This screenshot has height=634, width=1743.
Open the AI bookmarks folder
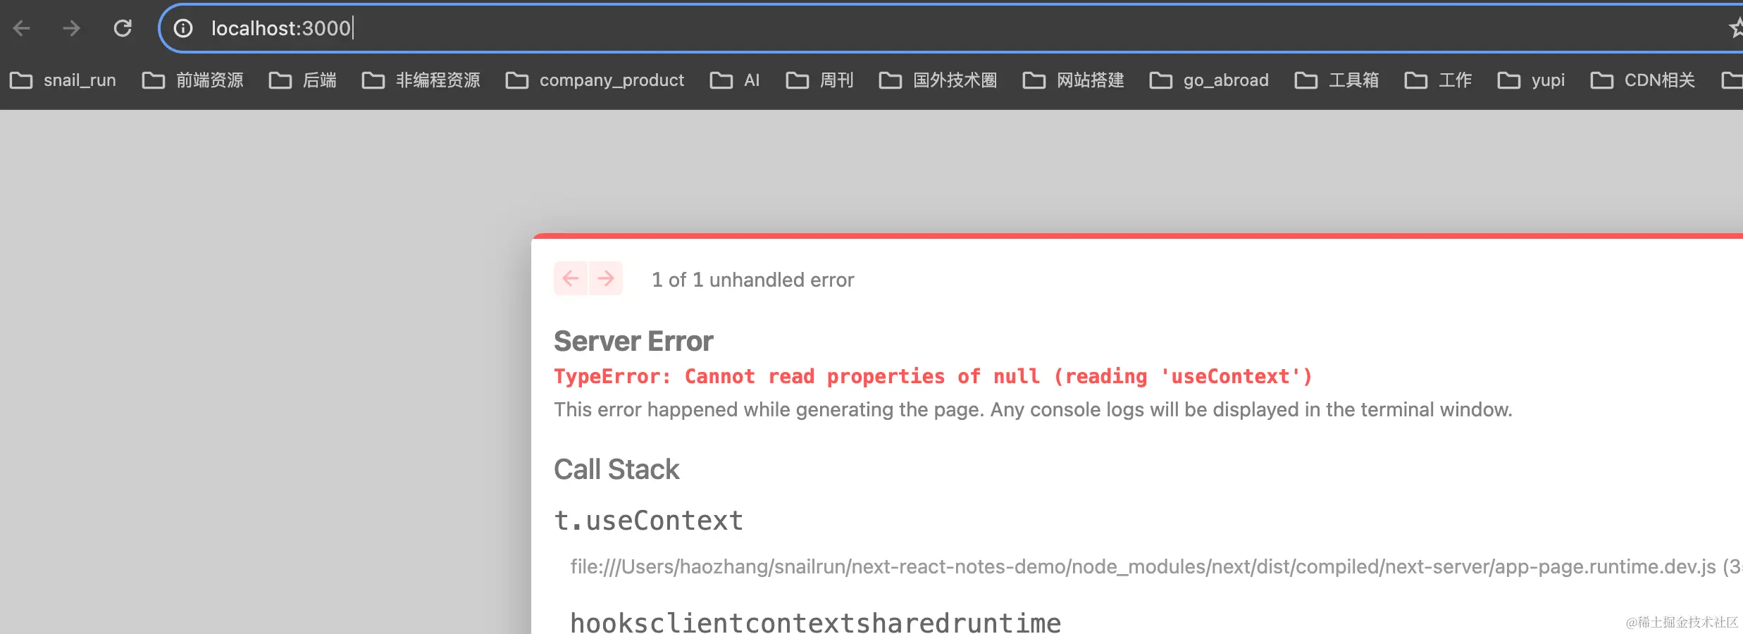[x=735, y=80]
